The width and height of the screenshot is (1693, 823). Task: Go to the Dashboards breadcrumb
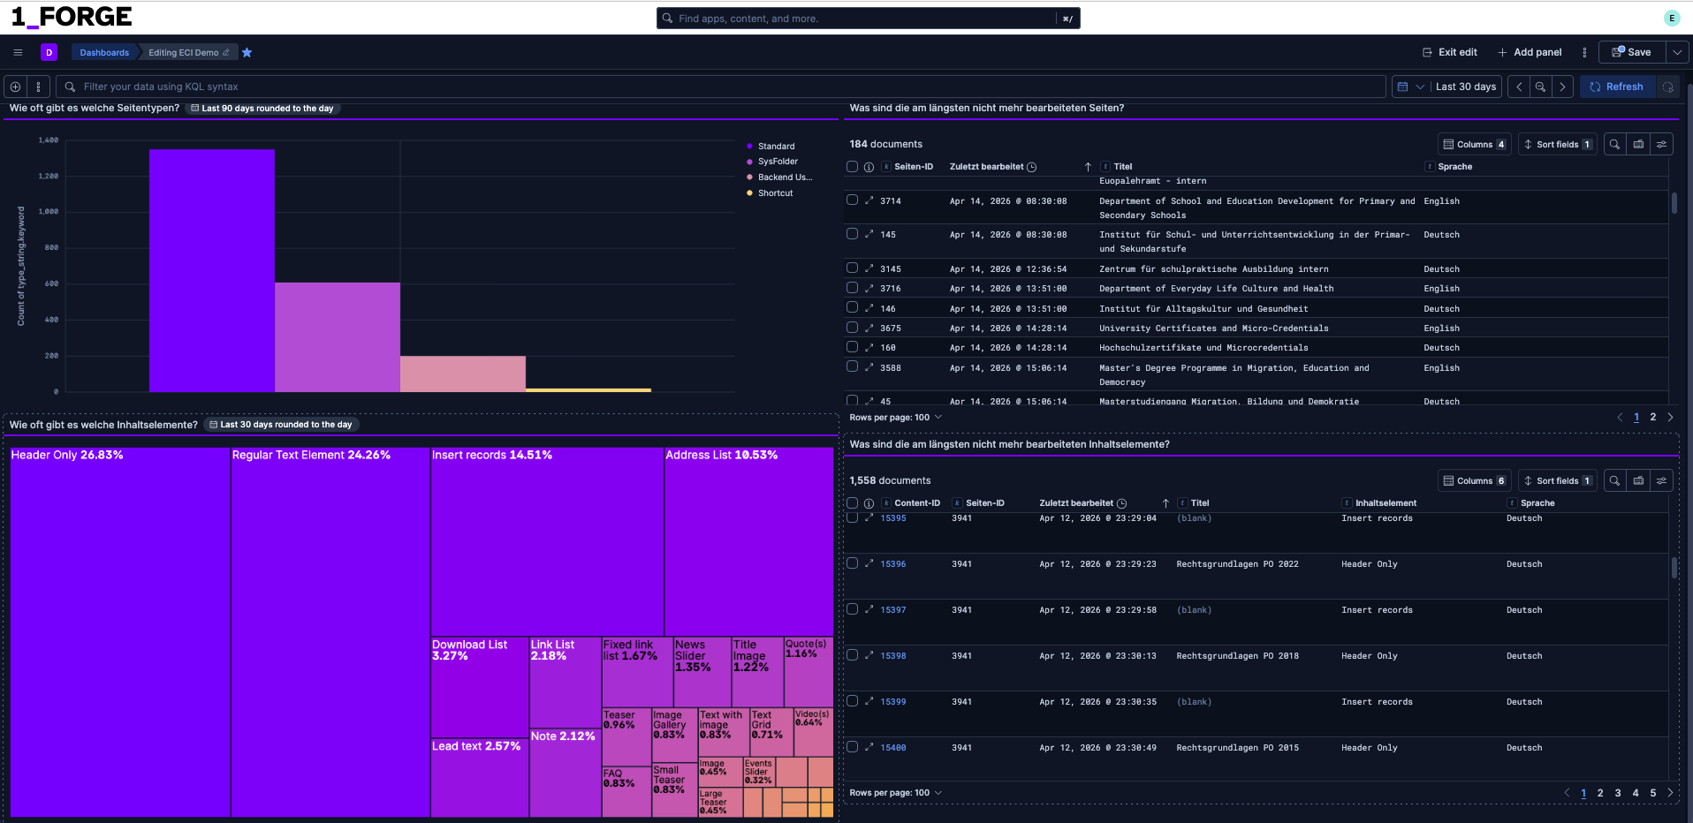pyautogui.click(x=104, y=52)
